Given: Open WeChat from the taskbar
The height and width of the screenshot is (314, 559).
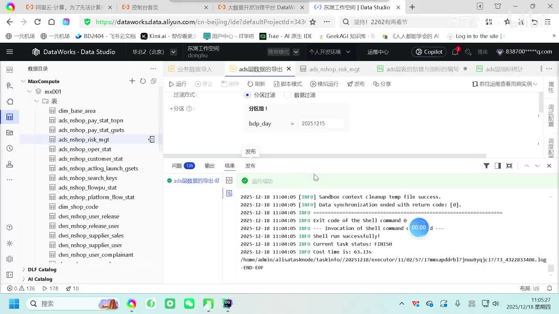Looking at the screenshot, I should [x=189, y=304].
